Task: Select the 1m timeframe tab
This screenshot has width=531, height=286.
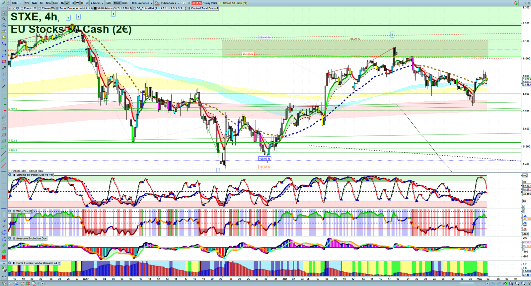Action: (x=41, y=3)
